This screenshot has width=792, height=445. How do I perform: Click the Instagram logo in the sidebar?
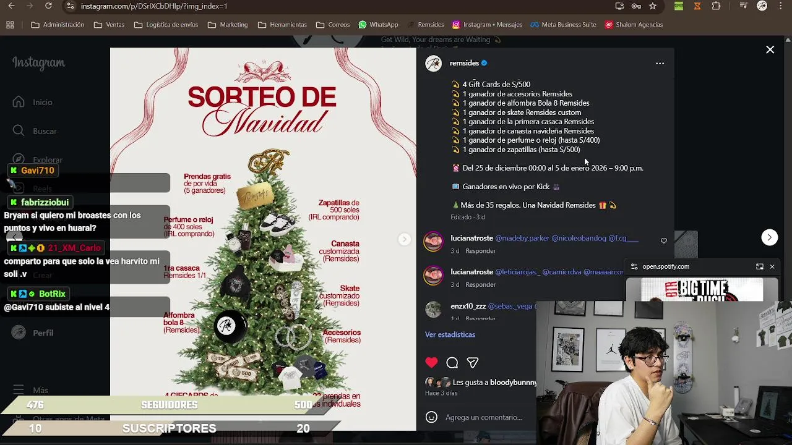[x=38, y=63]
